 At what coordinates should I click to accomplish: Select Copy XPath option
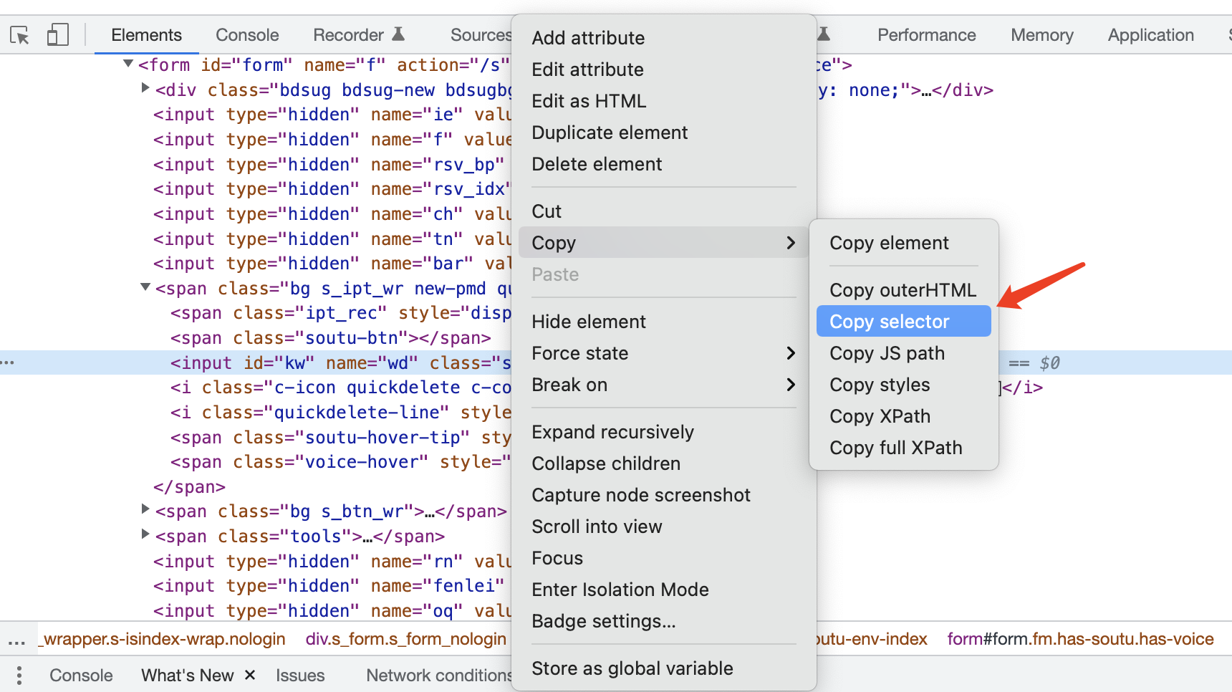click(x=880, y=416)
